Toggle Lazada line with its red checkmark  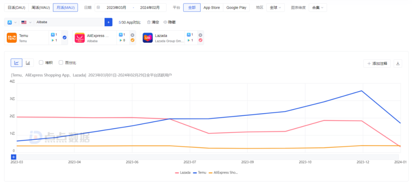point(201,40)
